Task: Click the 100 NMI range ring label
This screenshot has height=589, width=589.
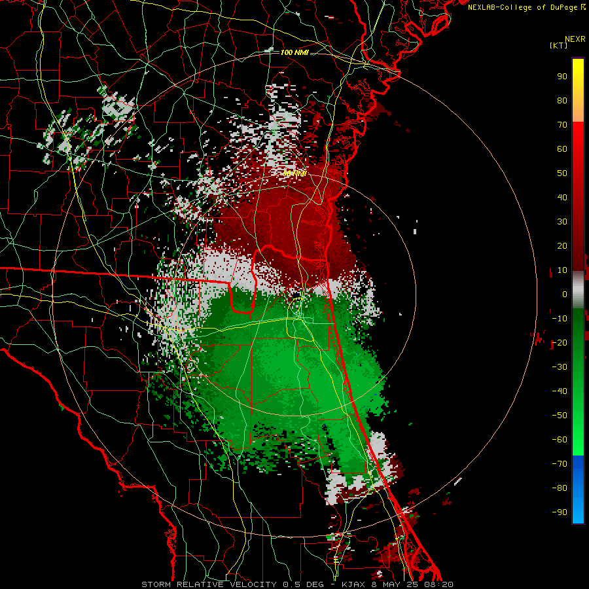Action: pos(294,52)
